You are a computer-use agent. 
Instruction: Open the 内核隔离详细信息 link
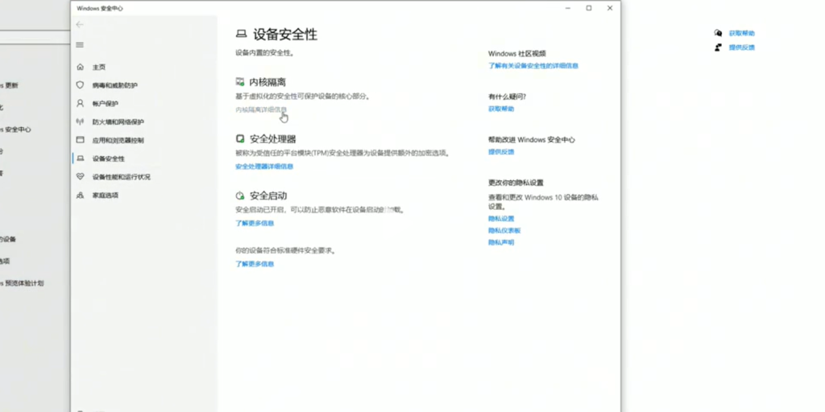(x=260, y=109)
